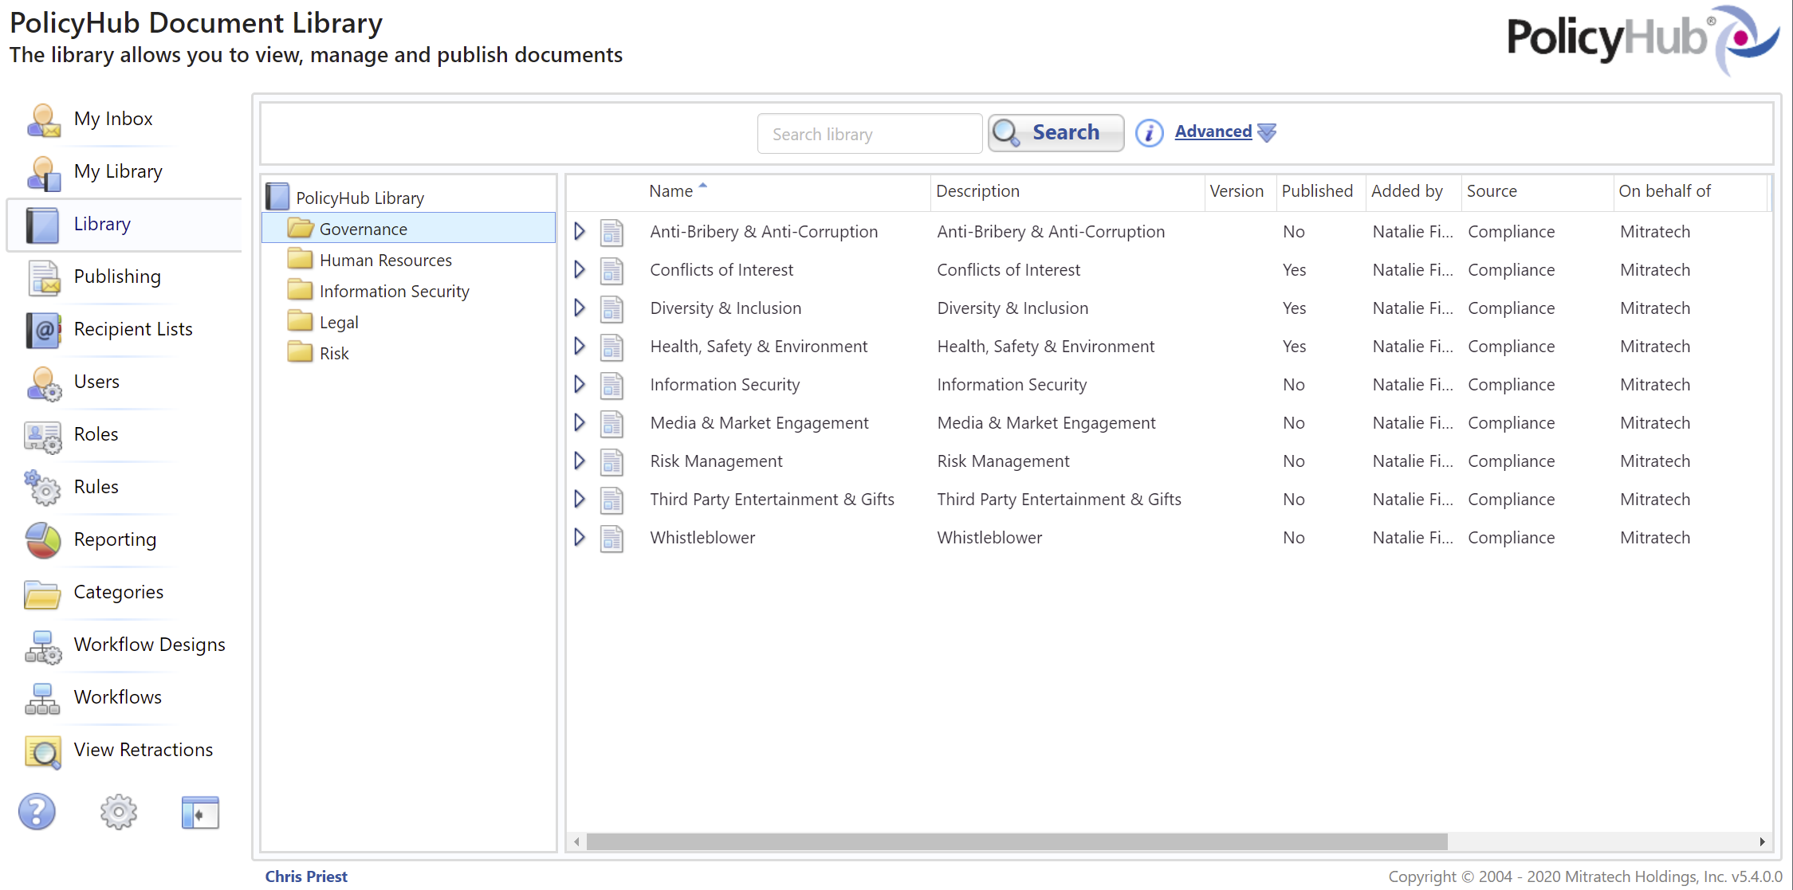The height and width of the screenshot is (890, 1793).
Task: Click the Workflow Designs icon
Action: [43, 646]
